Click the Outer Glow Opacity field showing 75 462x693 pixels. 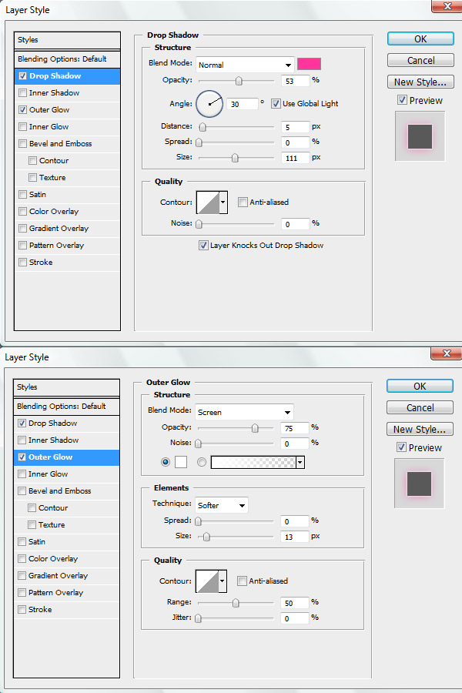pyautogui.click(x=294, y=428)
